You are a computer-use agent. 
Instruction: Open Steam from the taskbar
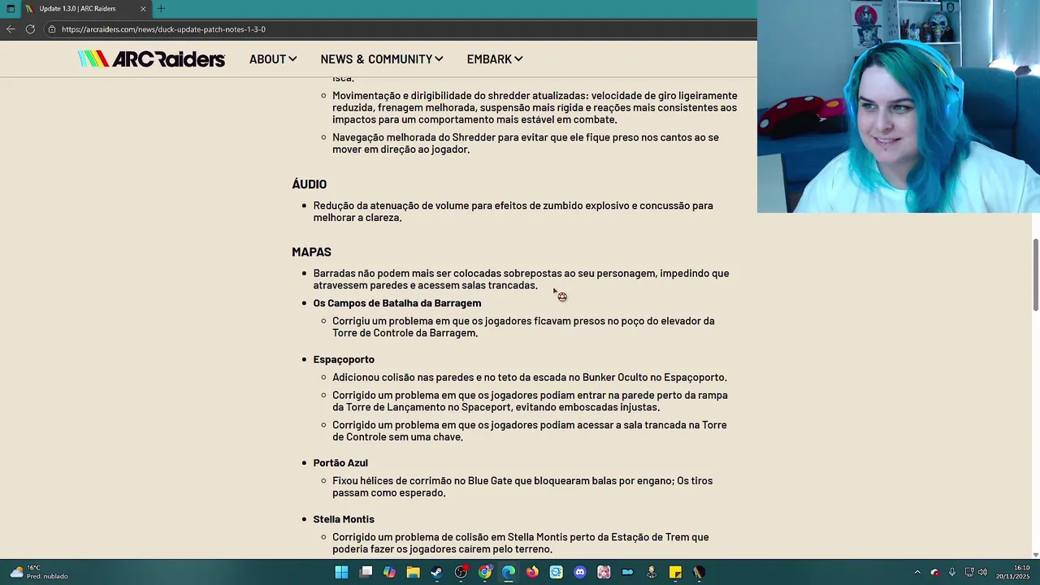pyautogui.click(x=437, y=572)
